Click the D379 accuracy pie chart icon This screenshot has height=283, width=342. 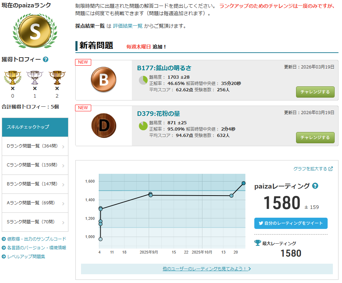[x=143, y=126]
